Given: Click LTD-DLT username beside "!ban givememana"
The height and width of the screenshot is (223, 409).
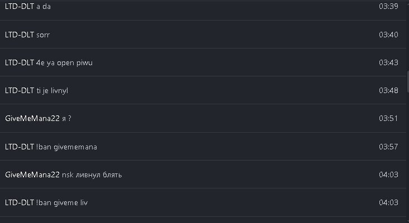Looking at the screenshot, I should click(x=19, y=147).
